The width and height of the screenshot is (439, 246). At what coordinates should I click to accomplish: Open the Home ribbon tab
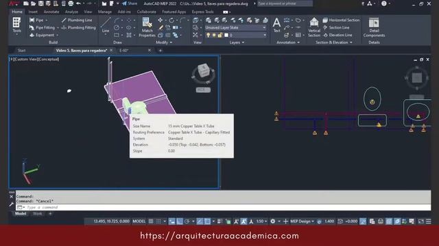click(17, 12)
